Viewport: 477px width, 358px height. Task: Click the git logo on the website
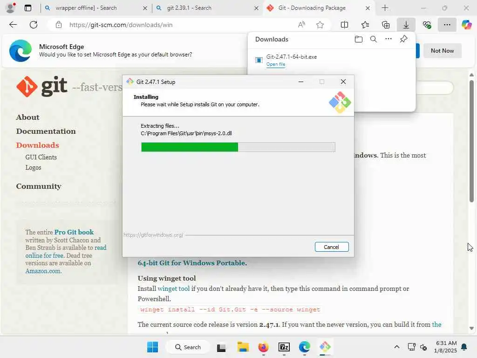41,86
